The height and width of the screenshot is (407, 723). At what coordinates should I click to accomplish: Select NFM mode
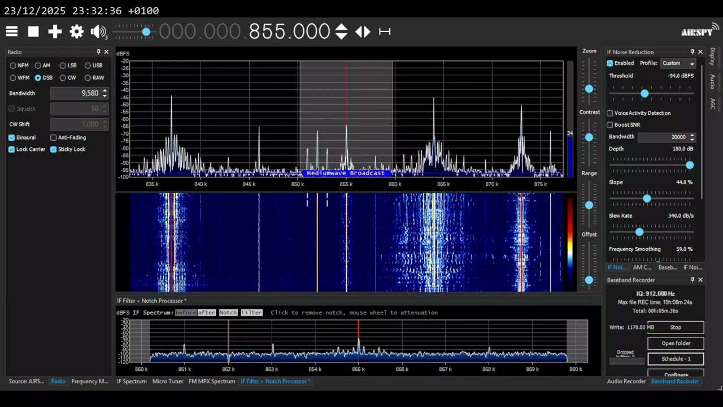tap(19, 66)
